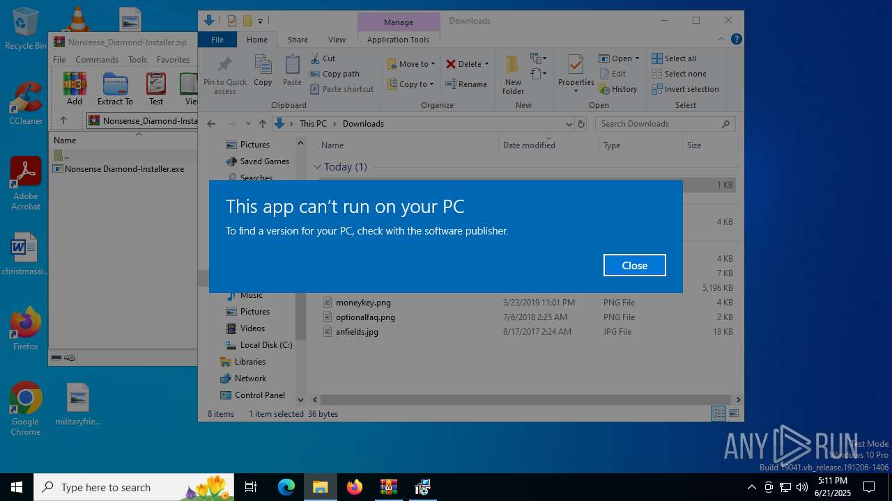
Task: Launch Microsoft Edge from the taskbar
Action: point(286,487)
